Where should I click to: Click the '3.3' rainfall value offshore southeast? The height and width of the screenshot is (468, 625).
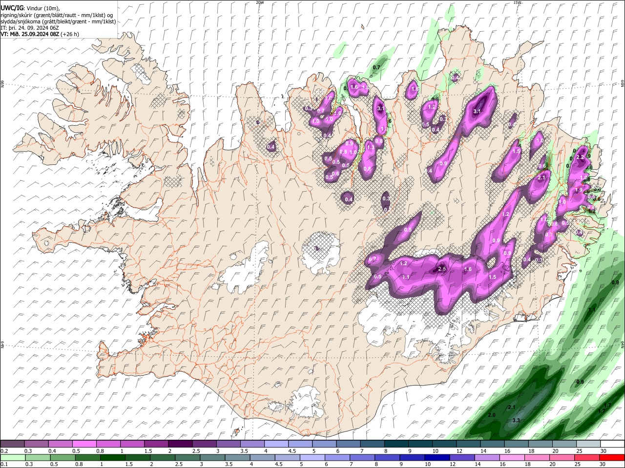(x=516, y=420)
